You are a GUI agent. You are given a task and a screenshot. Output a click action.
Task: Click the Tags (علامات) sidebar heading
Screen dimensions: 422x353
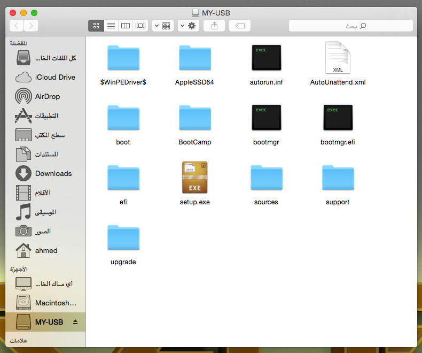(x=18, y=341)
